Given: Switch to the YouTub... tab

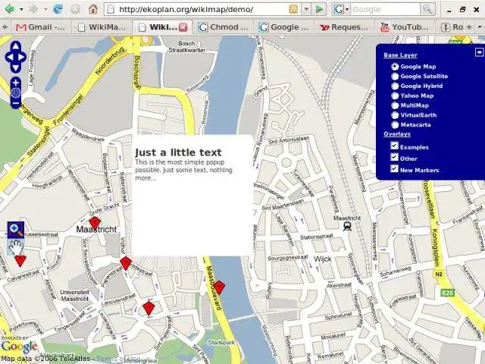Looking at the screenshot, I should (405, 27).
